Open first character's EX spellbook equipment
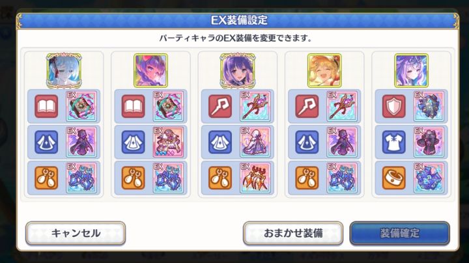Image resolution: width=469 pixels, height=263 pixels. coord(81,106)
